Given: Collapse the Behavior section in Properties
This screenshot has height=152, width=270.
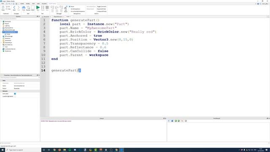Looking at the screenshot, I should coord(1,91).
